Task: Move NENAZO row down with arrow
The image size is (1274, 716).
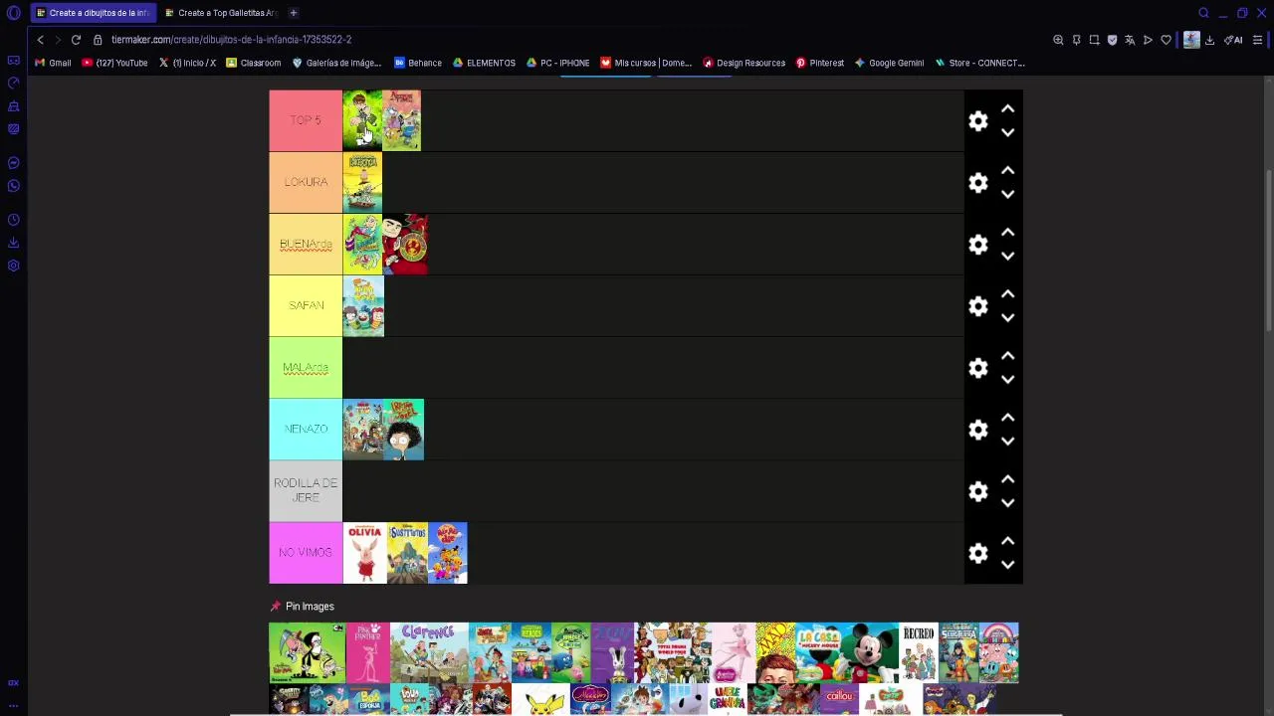Action: coord(1007,441)
